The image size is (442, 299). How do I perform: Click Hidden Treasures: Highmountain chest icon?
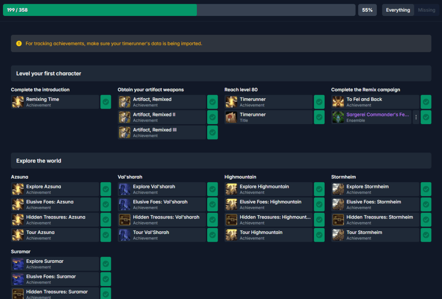point(231,220)
